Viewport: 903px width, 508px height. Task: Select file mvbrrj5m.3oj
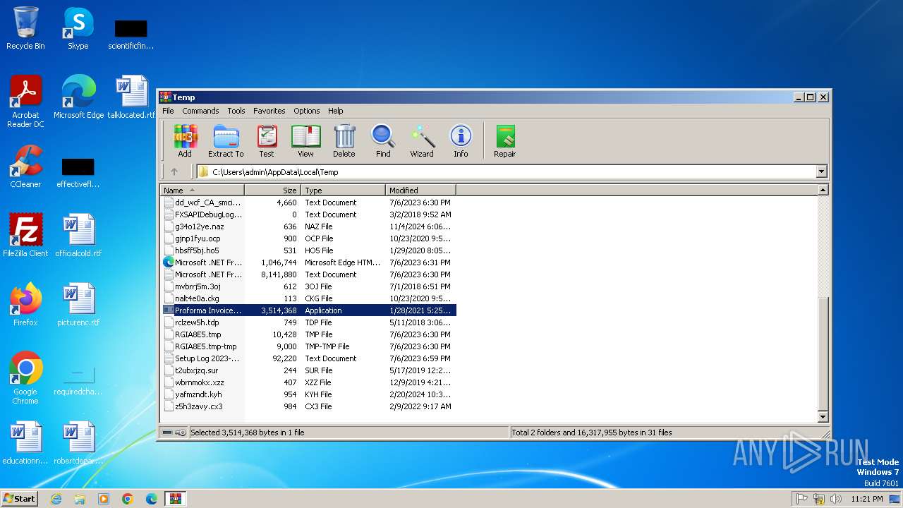pyautogui.click(x=309, y=286)
